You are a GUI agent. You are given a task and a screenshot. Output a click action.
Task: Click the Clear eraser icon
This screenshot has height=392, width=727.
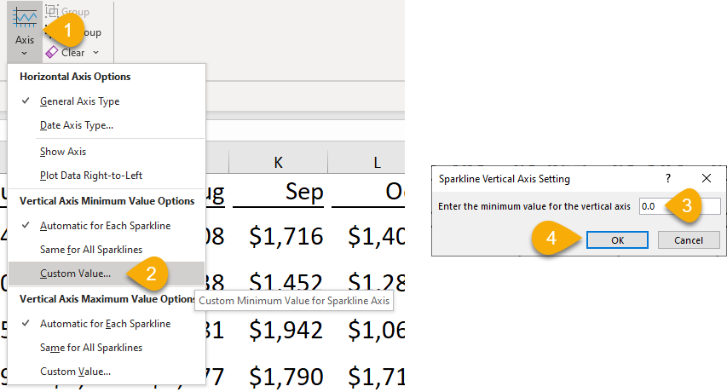tap(51, 52)
